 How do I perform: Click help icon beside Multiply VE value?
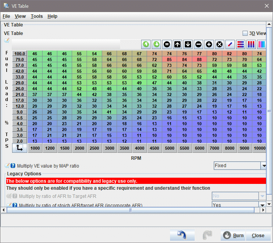pyautogui.click(x=13, y=166)
